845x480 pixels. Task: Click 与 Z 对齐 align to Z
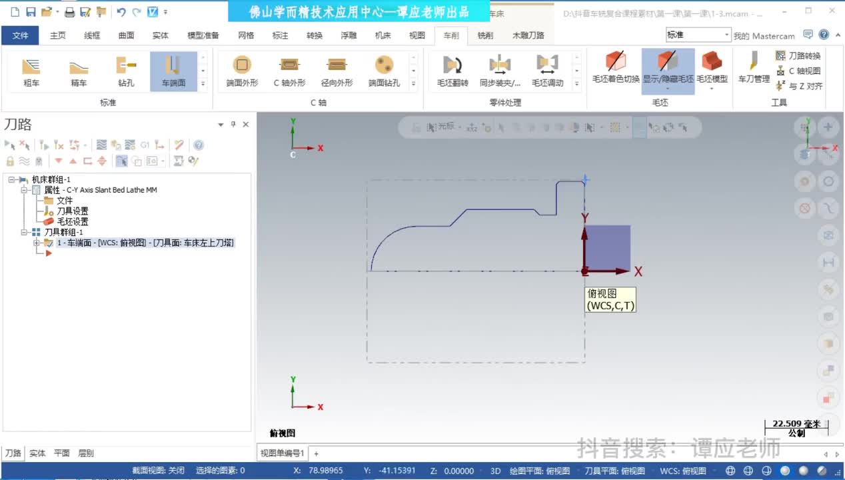(798, 86)
